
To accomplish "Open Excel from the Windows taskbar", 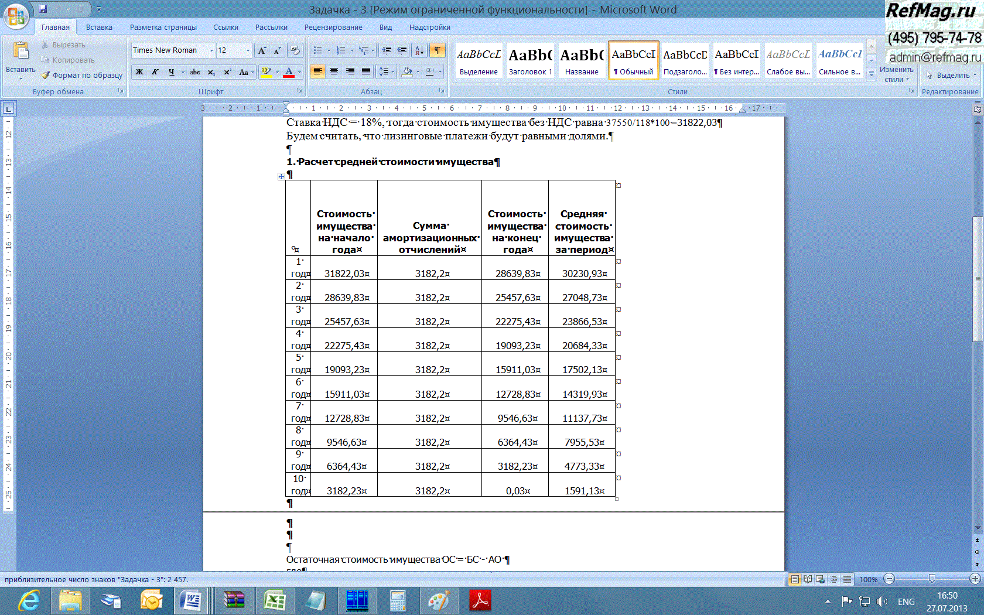I will (274, 601).
